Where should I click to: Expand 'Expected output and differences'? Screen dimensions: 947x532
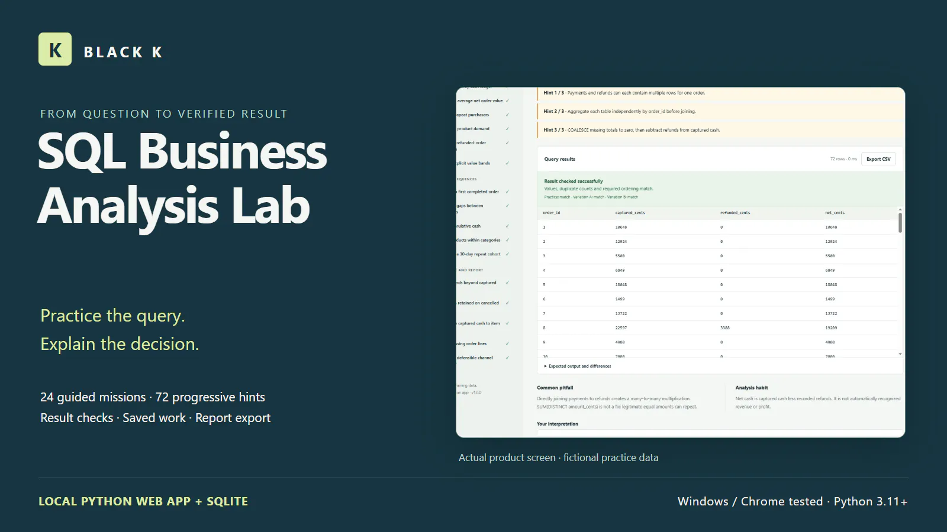point(578,366)
